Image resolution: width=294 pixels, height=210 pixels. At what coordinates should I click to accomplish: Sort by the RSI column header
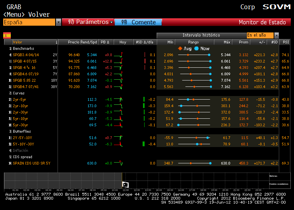point(286,42)
